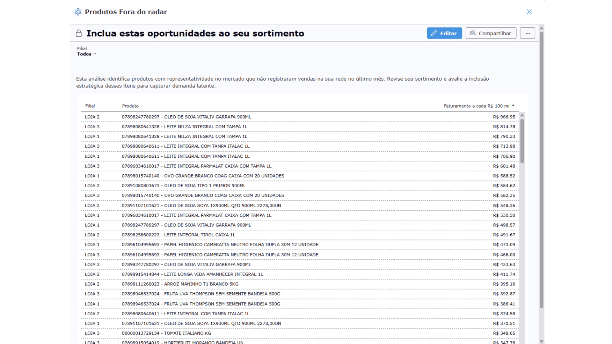
Task: Click the Produto column header
Action: click(x=130, y=106)
